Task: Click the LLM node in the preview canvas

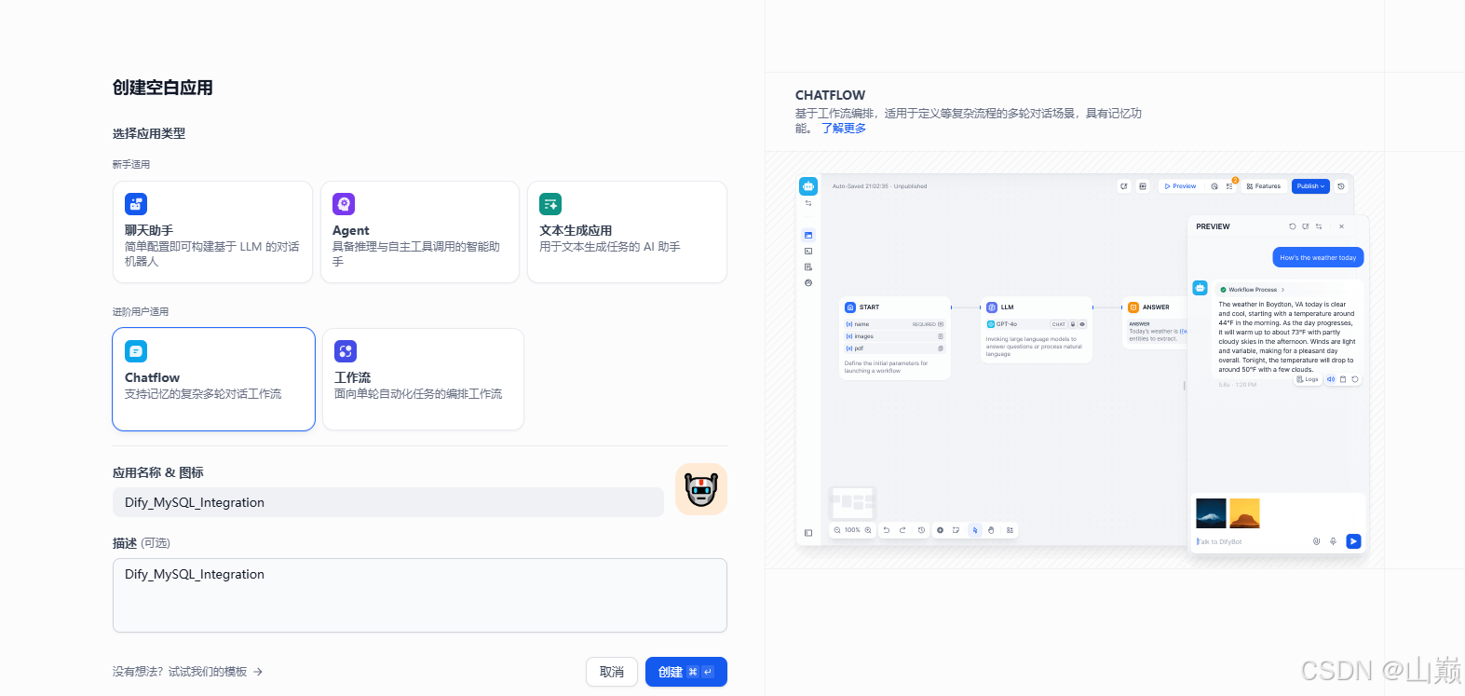Action: 1036,330
